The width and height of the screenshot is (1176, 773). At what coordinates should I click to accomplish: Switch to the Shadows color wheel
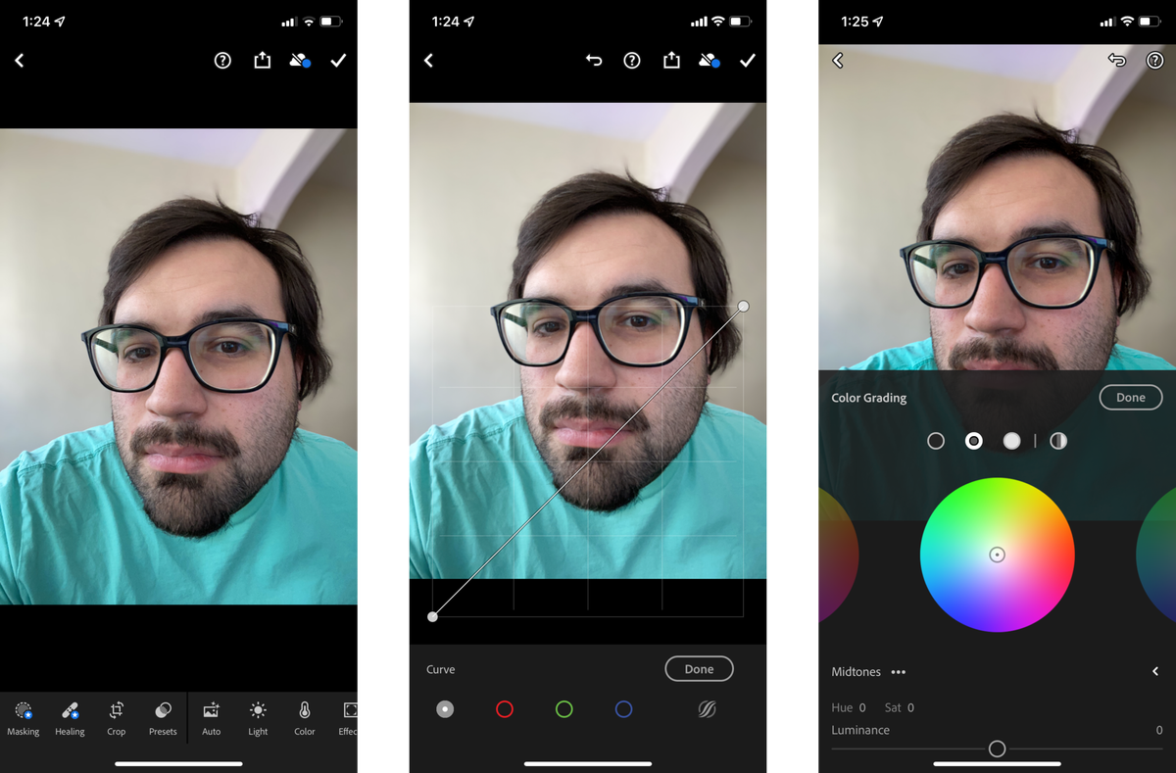coord(936,441)
